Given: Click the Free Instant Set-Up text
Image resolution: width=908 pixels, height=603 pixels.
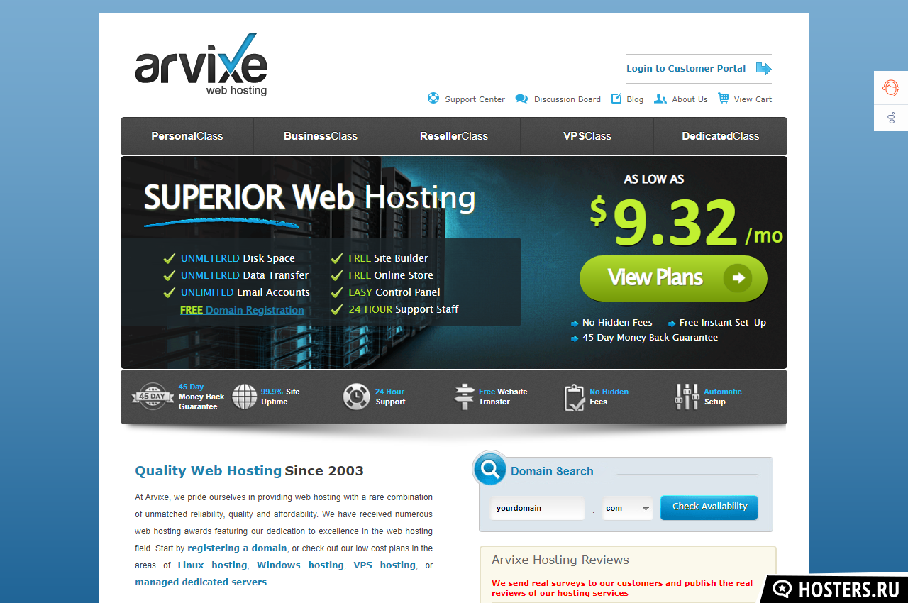Looking at the screenshot, I should [722, 323].
